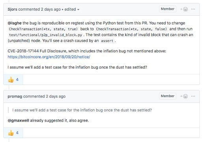Click the @isghe mention
Image resolution: width=202 pixels, height=142 pixels.
pyautogui.click(x=15, y=23)
